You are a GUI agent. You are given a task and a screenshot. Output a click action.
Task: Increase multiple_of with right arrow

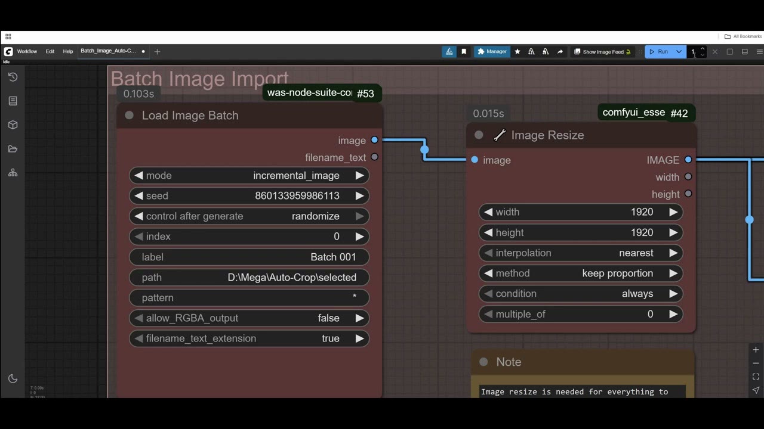673,314
